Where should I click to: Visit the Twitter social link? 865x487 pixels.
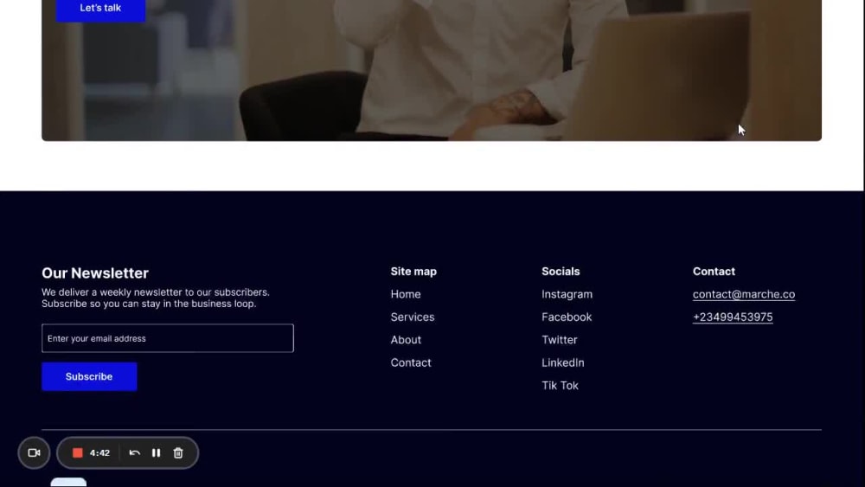point(560,340)
